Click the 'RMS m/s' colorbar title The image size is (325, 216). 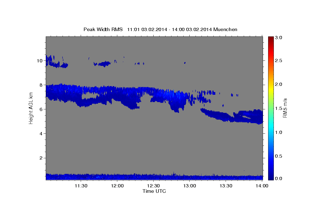285,108
